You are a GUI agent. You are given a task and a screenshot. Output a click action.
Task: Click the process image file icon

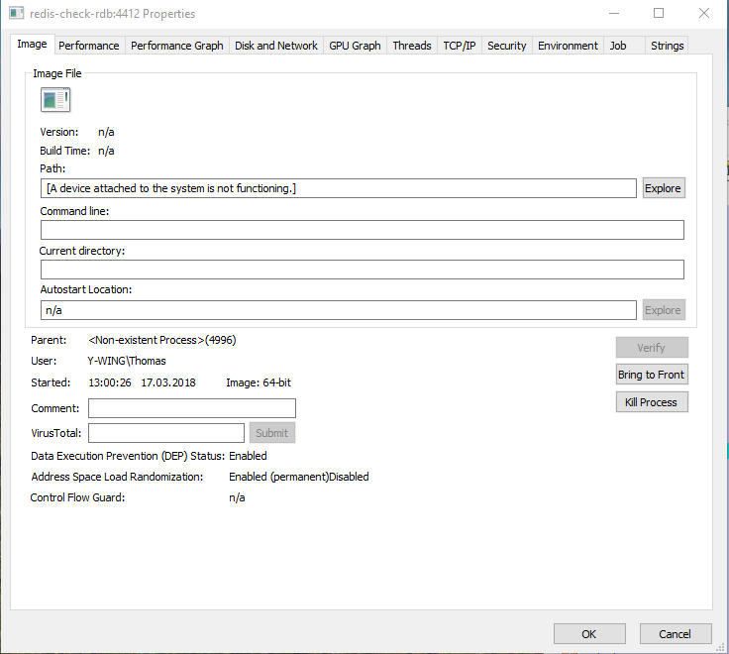click(x=55, y=99)
